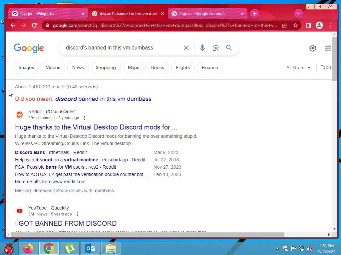The height and width of the screenshot is (255, 341).
Task: Click the Google logo
Action: (x=29, y=48)
